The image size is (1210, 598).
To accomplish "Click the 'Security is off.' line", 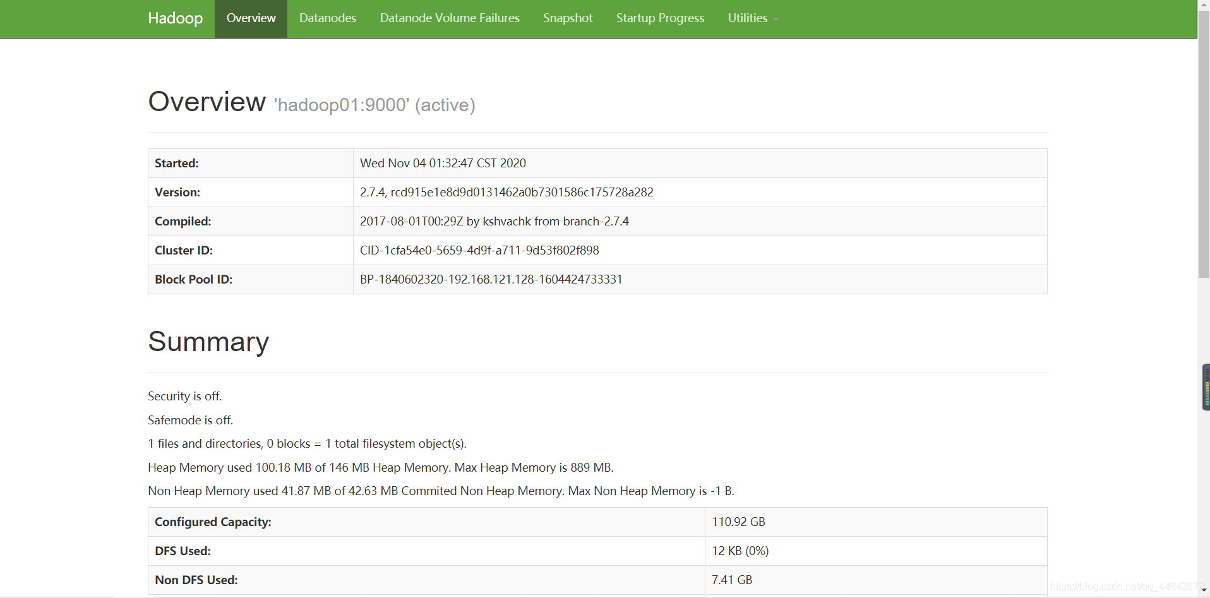I will [185, 396].
